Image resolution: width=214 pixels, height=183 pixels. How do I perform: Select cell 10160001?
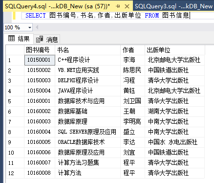[40, 101]
